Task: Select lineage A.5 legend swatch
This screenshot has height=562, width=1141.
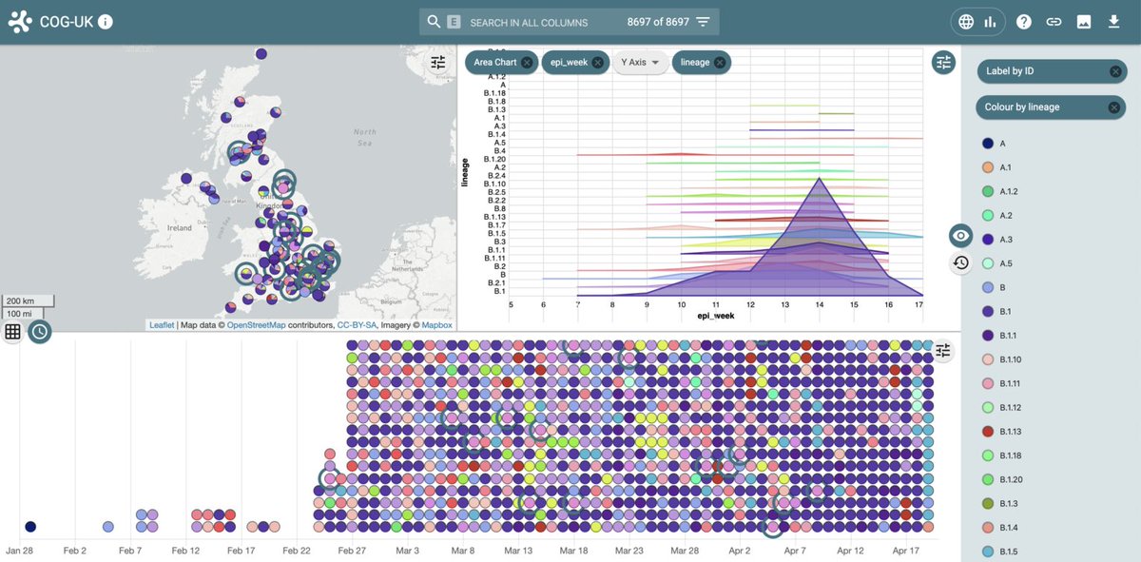Action: [986, 262]
